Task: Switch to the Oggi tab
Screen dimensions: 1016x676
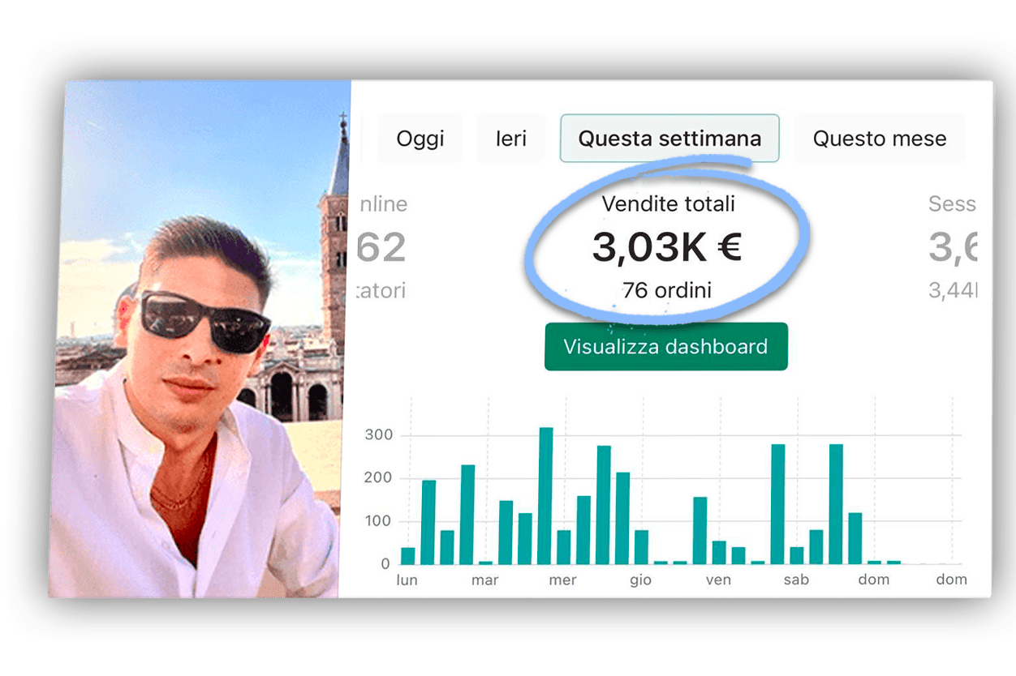Action: tap(420, 139)
